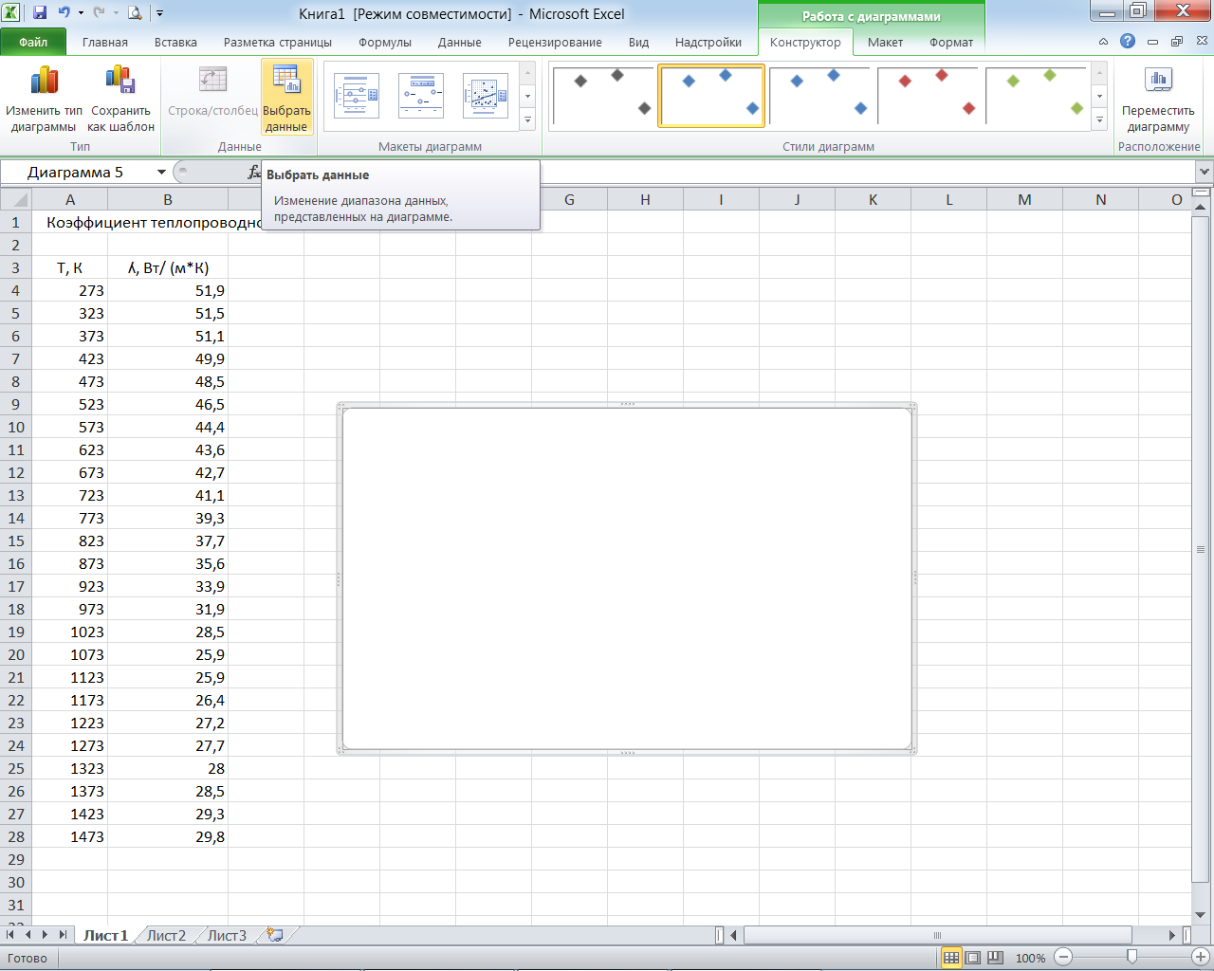Image resolution: width=1214 pixels, height=971 pixels.
Task: Click Save as Template icon
Action: click(x=120, y=82)
